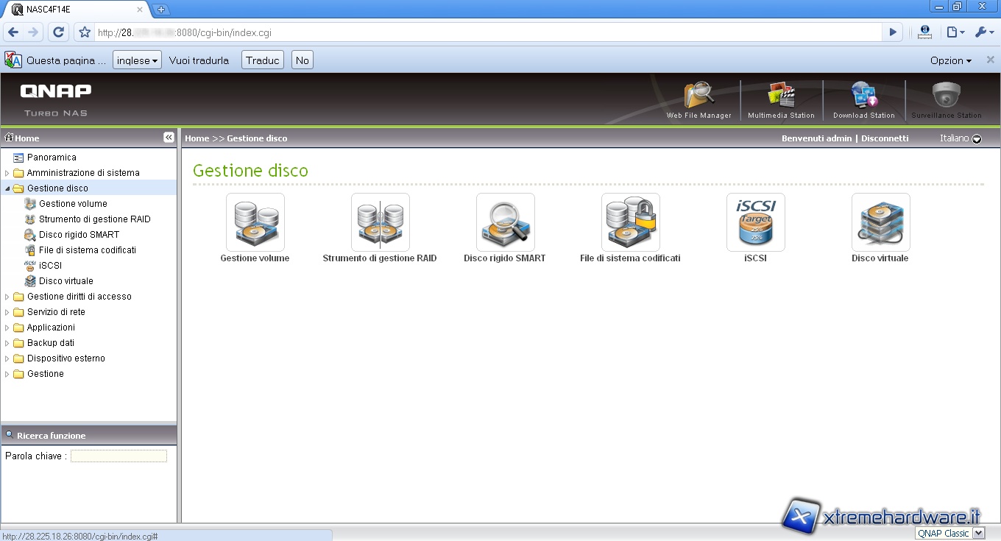Collapse the Gestione disco tree folder

(7, 188)
